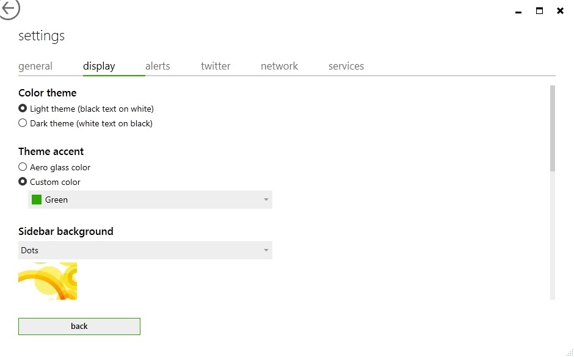The image size is (574, 357).
Task: Enable the Custom color option
Action: (23, 181)
